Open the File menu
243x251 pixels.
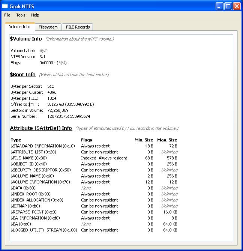tap(7, 15)
